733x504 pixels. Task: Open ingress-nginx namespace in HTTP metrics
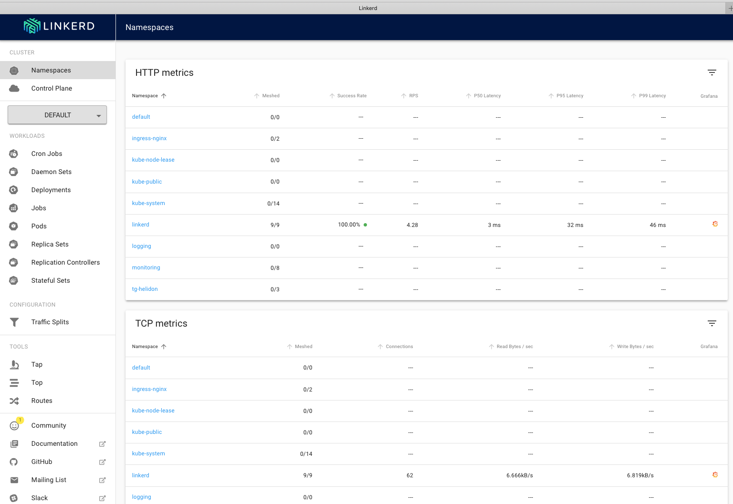[149, 138]
